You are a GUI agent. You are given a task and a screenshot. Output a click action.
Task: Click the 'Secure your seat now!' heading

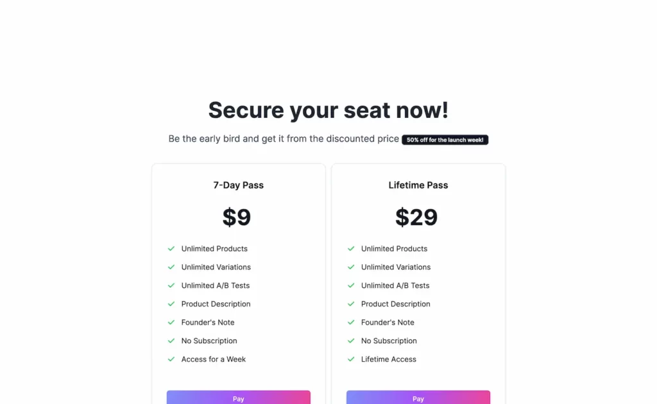pyautogui.click(x=328, y=110)
